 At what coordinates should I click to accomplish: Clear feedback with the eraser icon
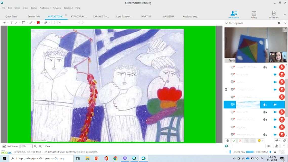[x=284, y=141]
